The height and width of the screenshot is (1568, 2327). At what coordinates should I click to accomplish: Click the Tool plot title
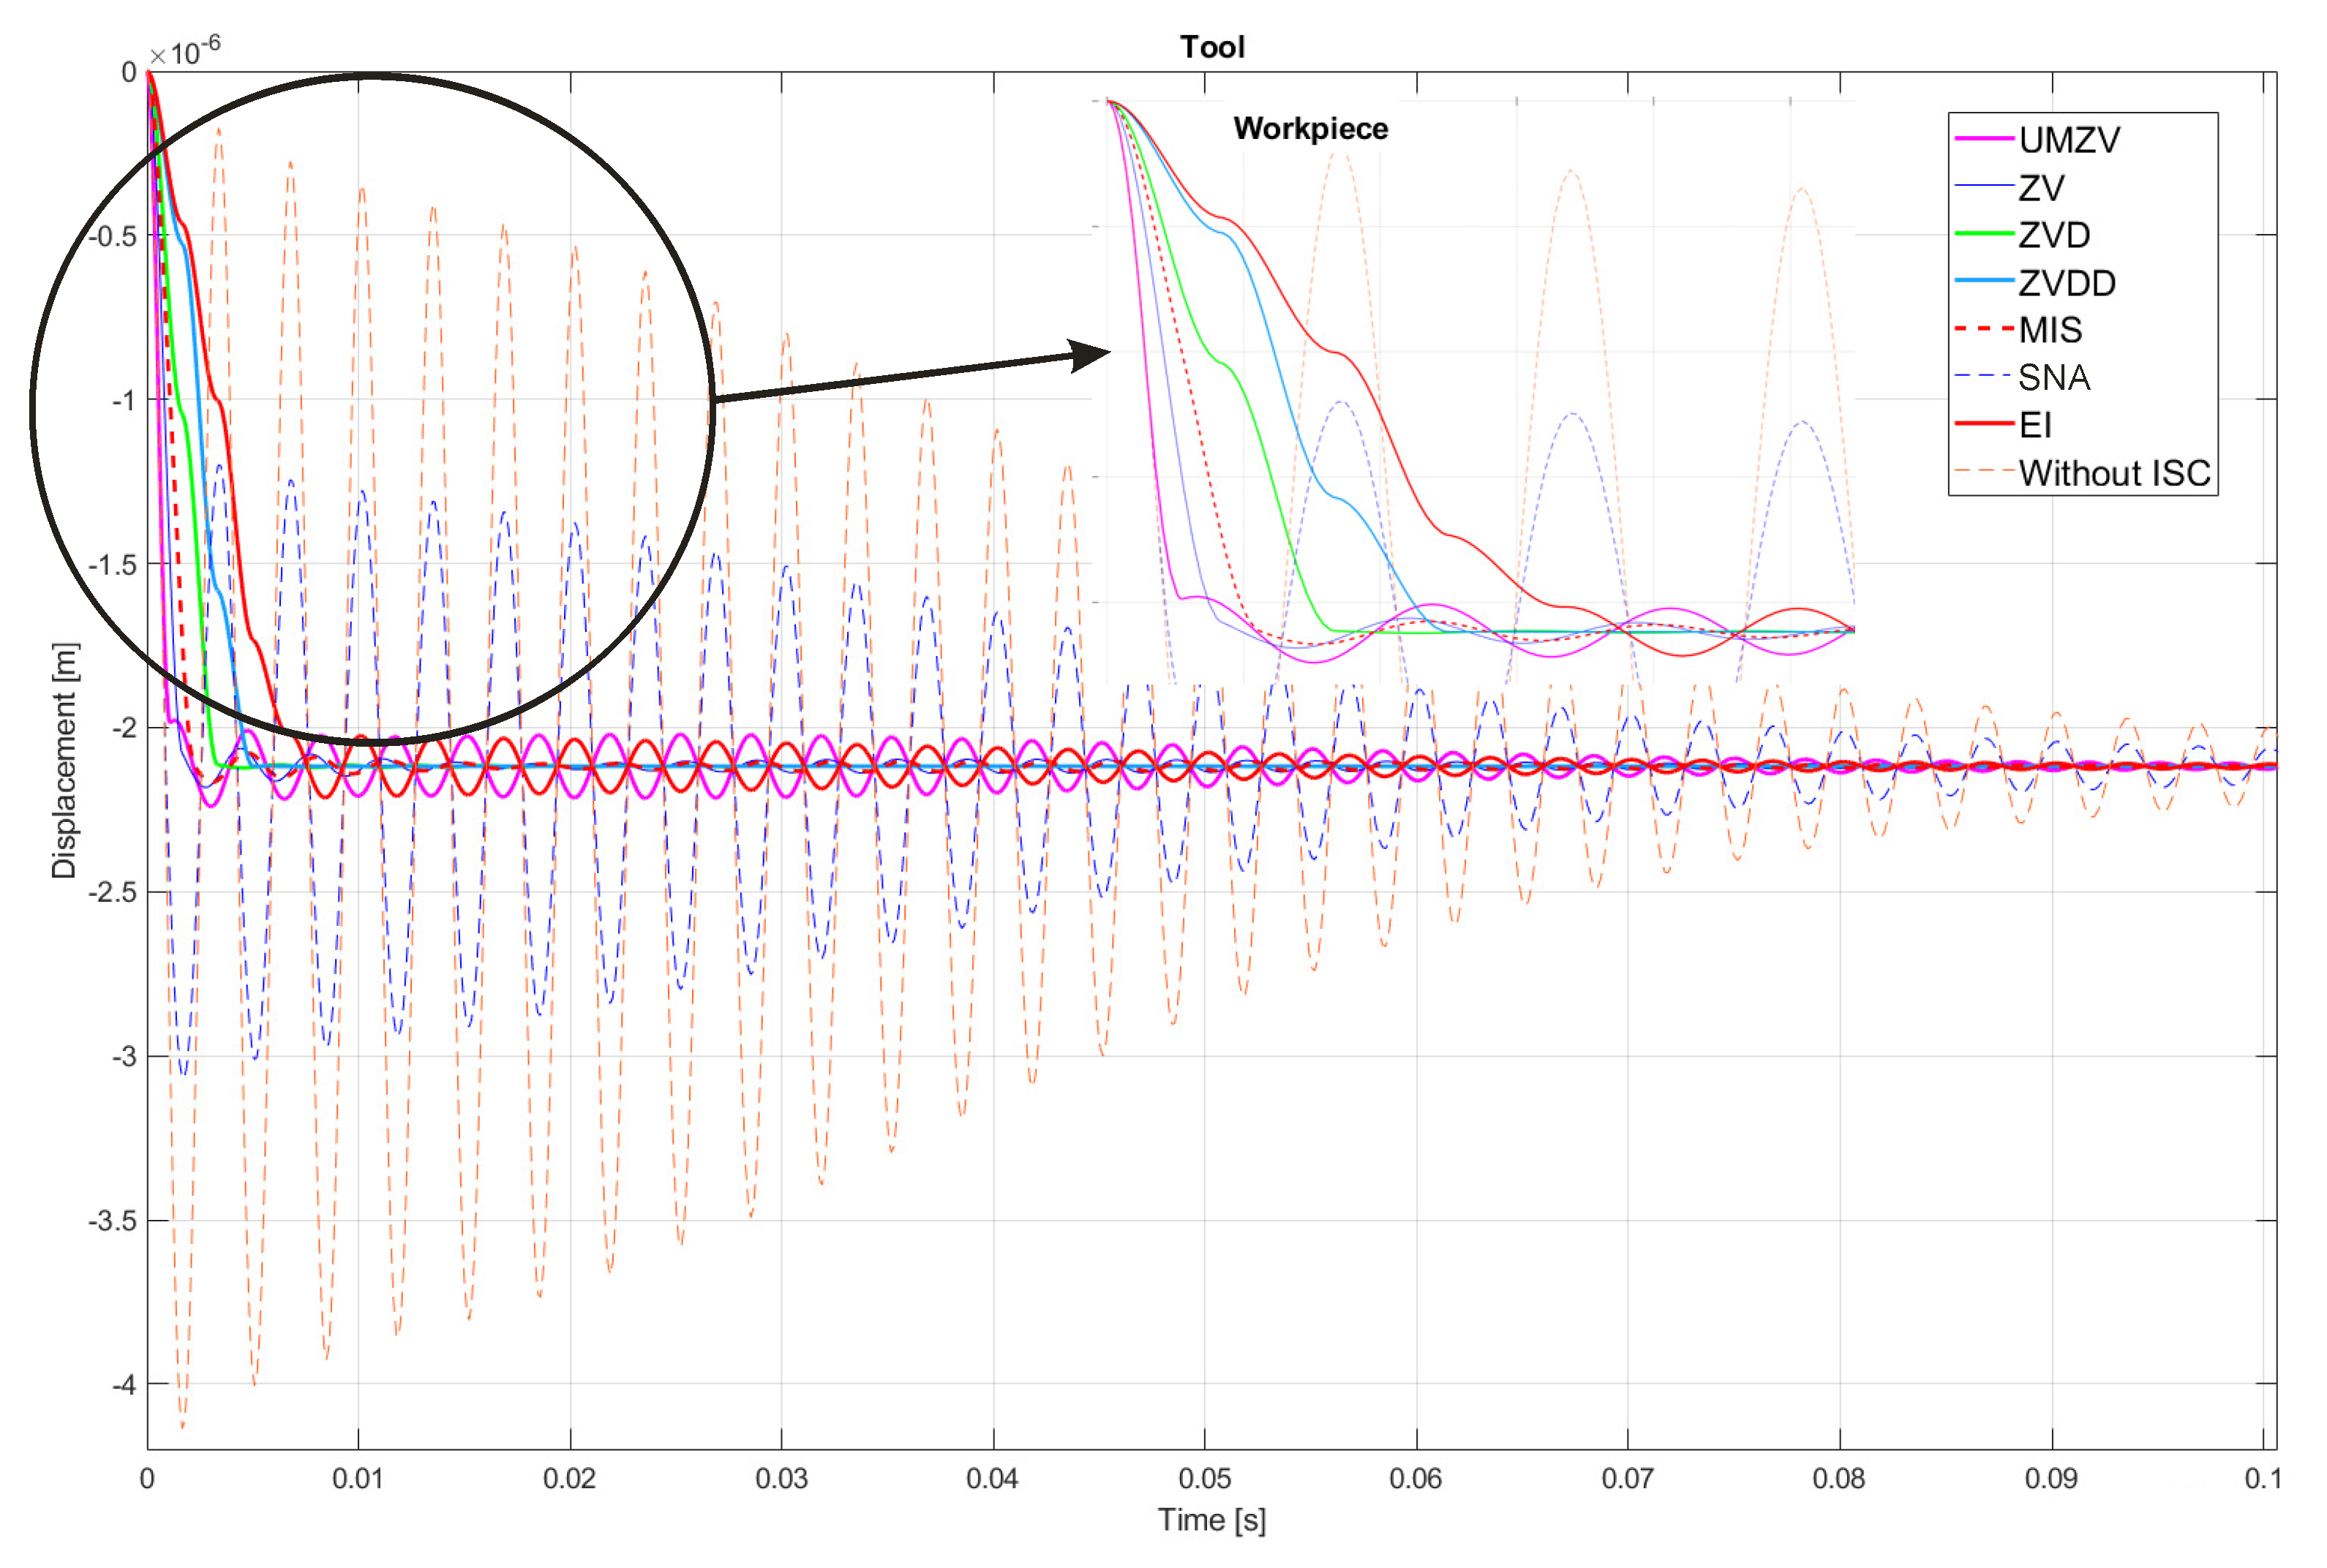click(1212, 47)
